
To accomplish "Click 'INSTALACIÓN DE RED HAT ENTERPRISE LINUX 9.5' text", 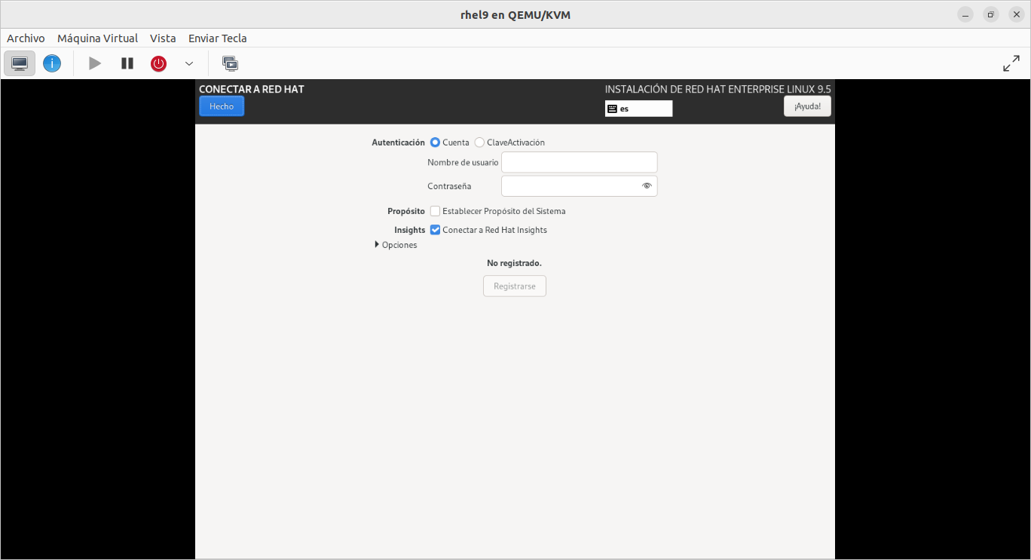I will click(718, 89).
